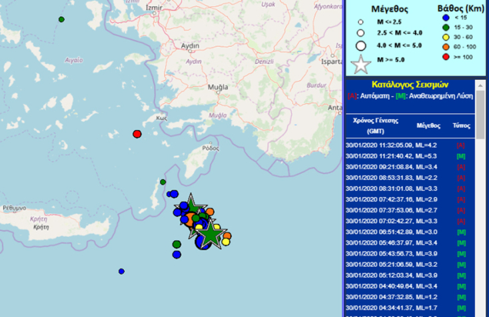
Task: Select the isolated small blue marker southeast of Crete
Action: (x=121, y=271)
